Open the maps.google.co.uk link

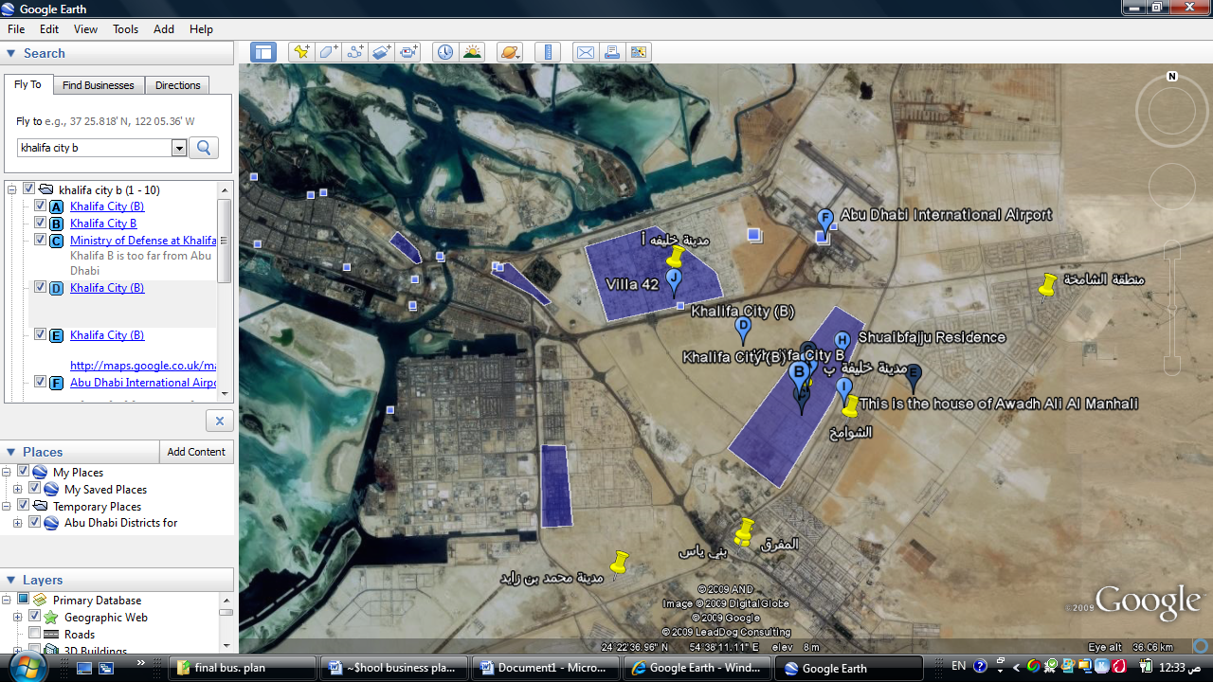[x=143, y=365]
